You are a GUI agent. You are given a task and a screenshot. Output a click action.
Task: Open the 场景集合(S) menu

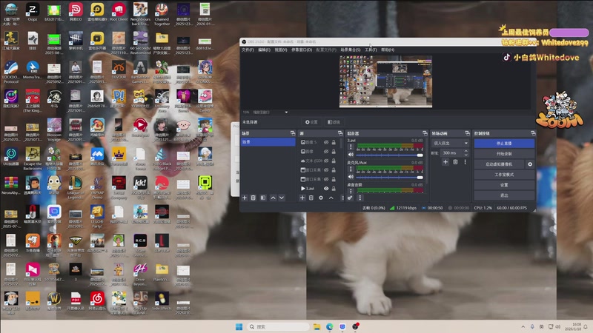click(350, 50)
